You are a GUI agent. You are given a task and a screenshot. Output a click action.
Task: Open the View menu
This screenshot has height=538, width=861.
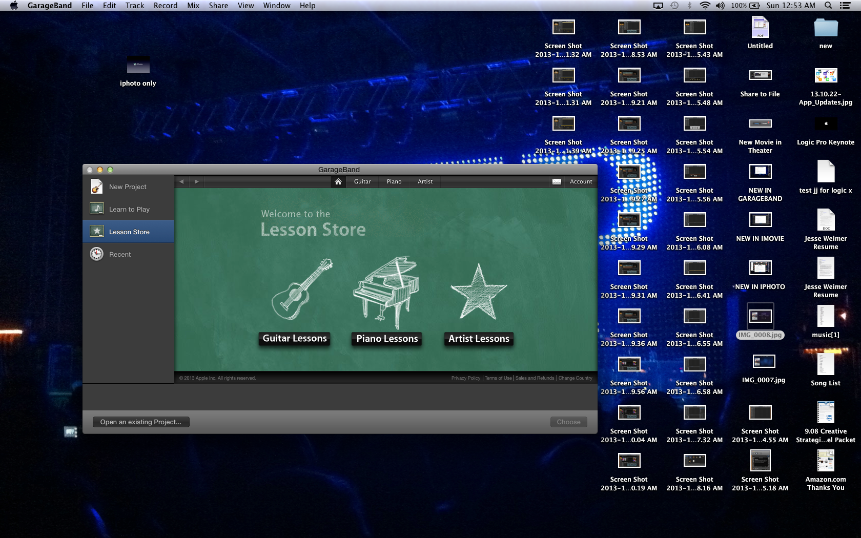[x=246, y=6]
